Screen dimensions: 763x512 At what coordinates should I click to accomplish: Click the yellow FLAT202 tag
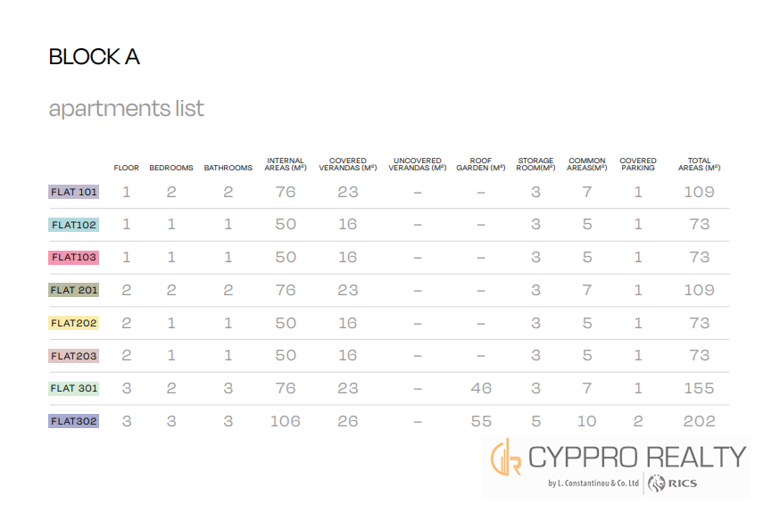[x=74, y=323]
